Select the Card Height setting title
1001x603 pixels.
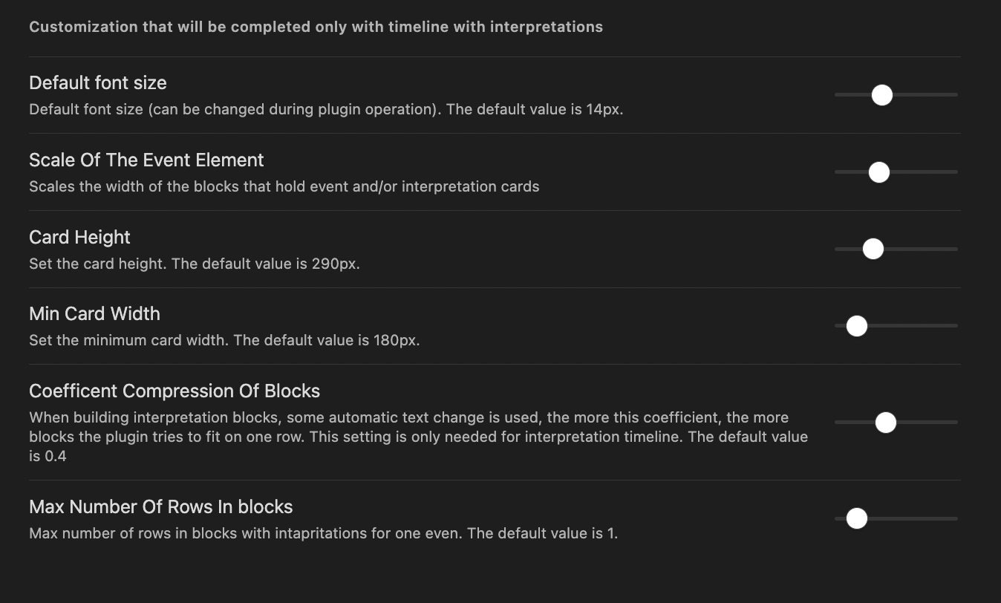pos(79,237)
